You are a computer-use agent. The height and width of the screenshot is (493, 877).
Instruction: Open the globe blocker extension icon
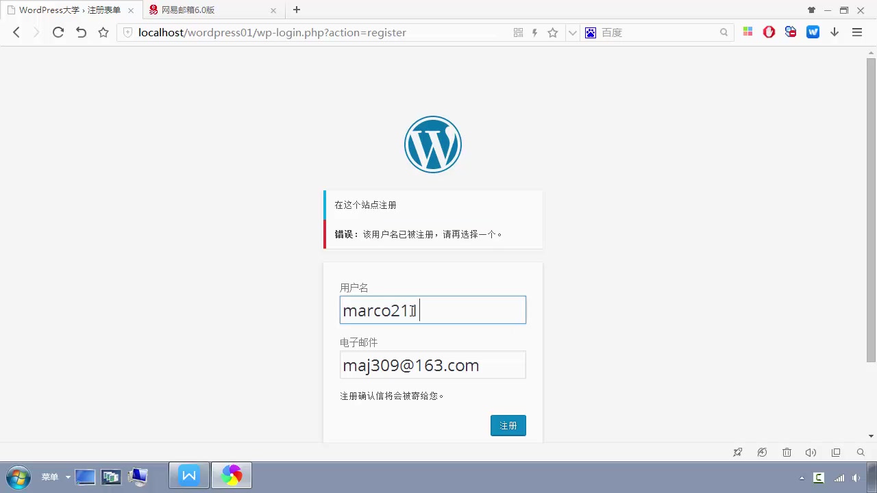791,32
